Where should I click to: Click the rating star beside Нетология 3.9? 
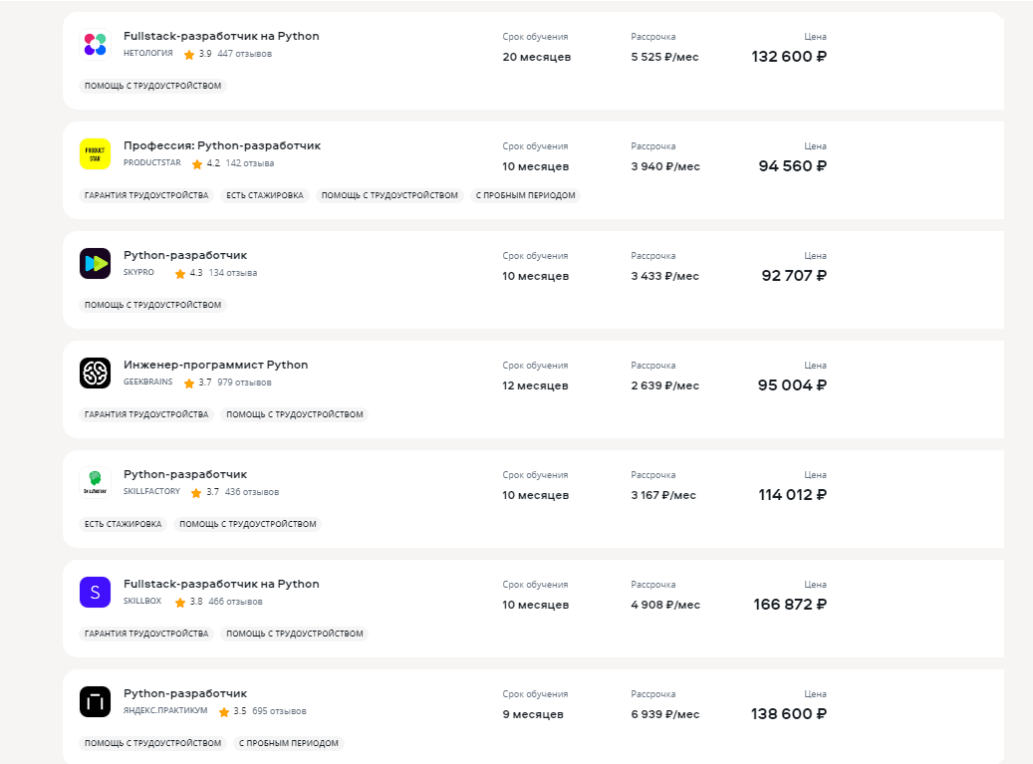tap(189, 55)
